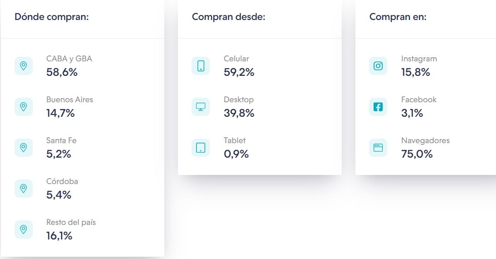Image resolution: width=496 pixels, height=259 pixels.
Task: Click the 58,6% value for CABA y GBA
Action: 62,72
